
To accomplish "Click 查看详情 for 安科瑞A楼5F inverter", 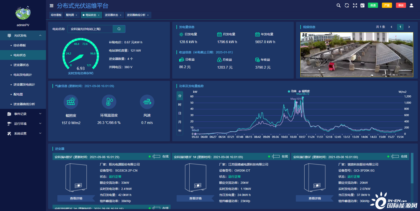I will [x=76, y=198].
